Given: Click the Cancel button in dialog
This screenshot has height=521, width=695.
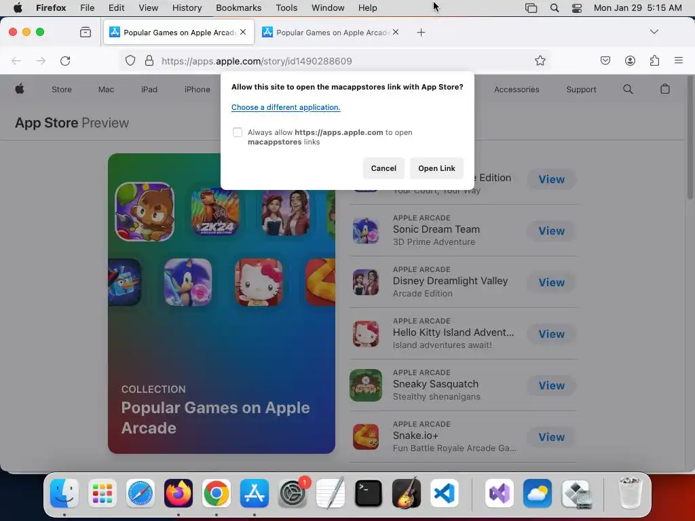Looking at the screenshot, I should (383, 168).
